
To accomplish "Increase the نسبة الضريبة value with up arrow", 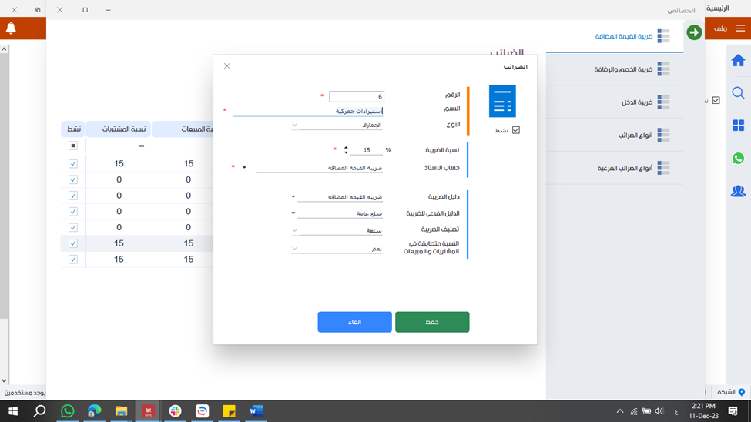I will (345, 147).
